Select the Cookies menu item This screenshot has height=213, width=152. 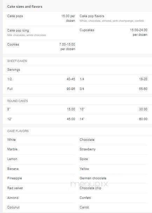coord(41,47)
